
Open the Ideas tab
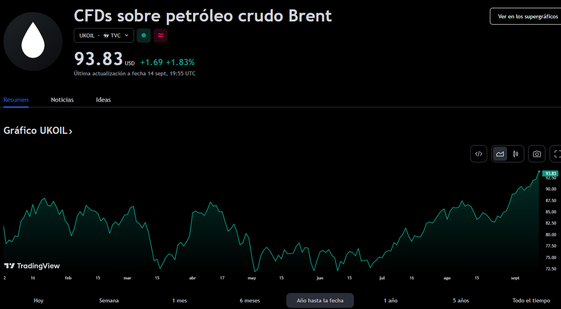click(103, 100)
